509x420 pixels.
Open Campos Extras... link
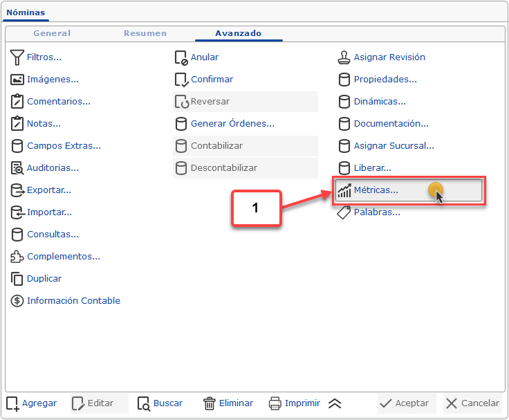pyautogui.click(x=64, y=145)
